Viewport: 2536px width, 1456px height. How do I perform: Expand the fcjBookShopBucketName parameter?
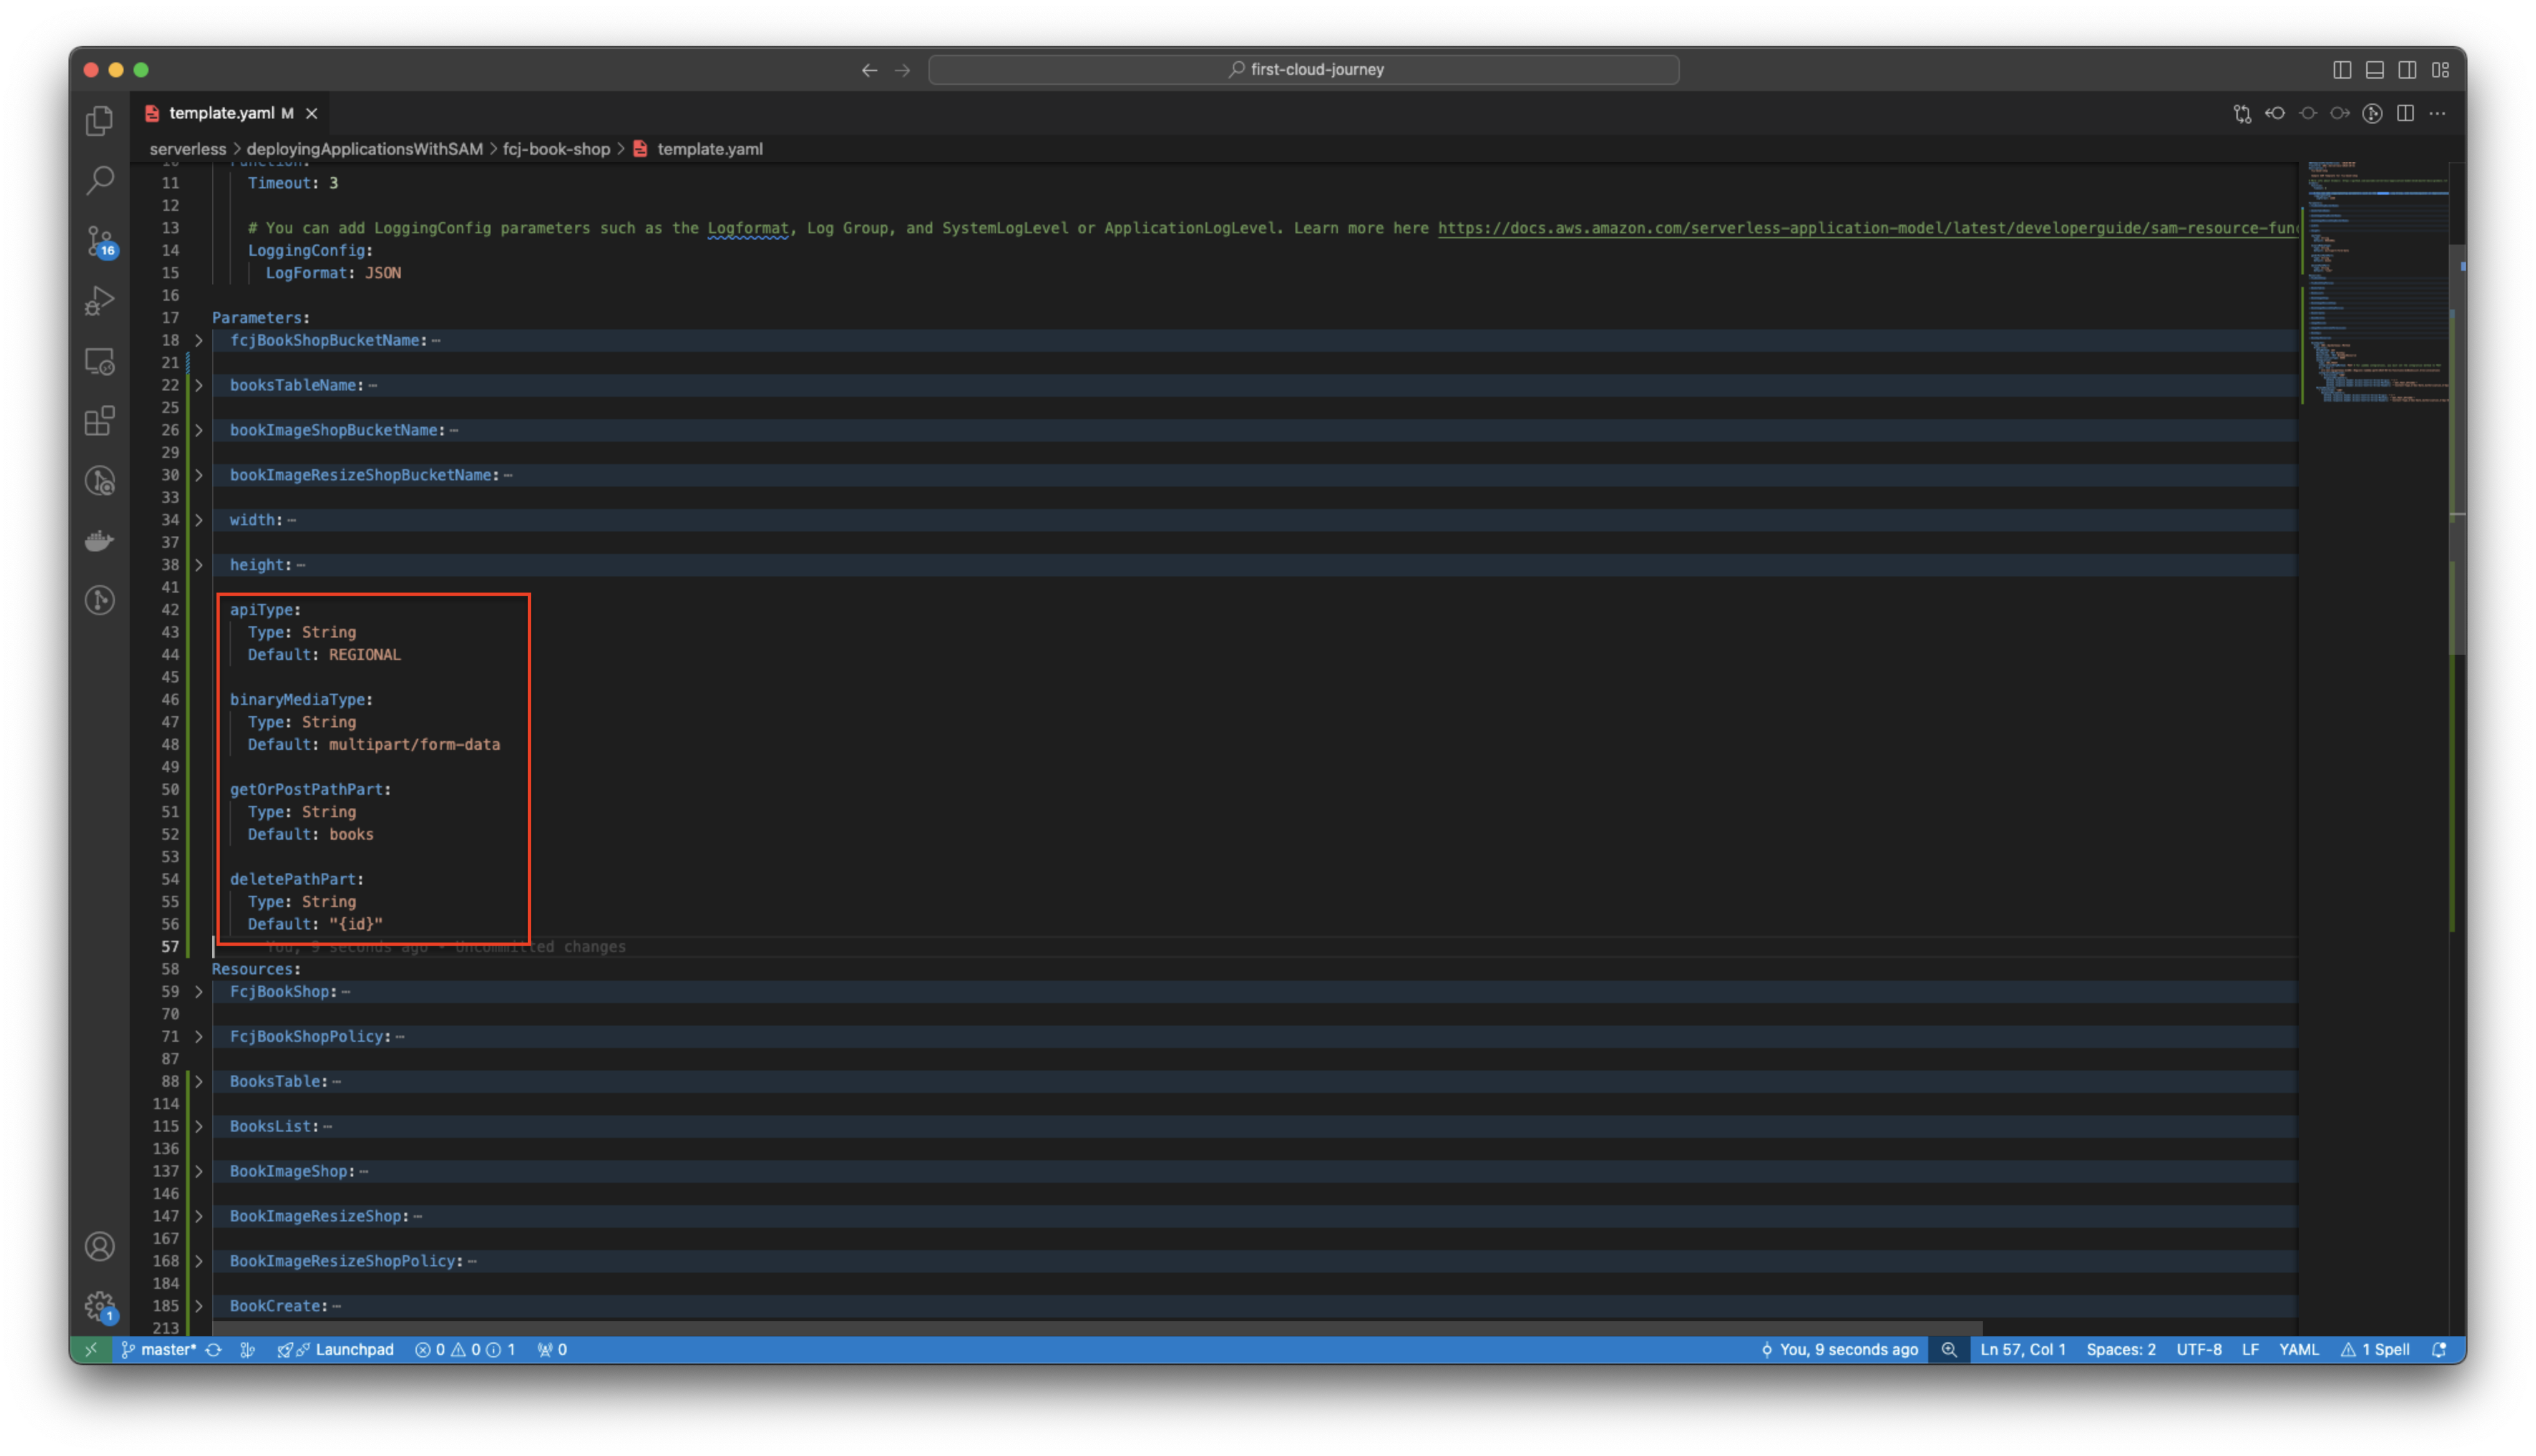click(x=199, y=341)
